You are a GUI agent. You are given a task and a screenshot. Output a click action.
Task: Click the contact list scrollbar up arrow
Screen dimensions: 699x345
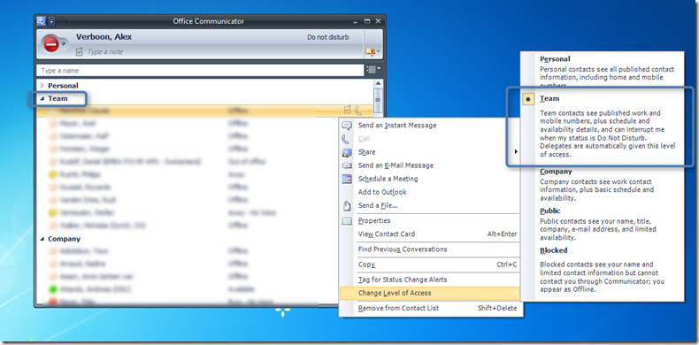pos(378,83)
